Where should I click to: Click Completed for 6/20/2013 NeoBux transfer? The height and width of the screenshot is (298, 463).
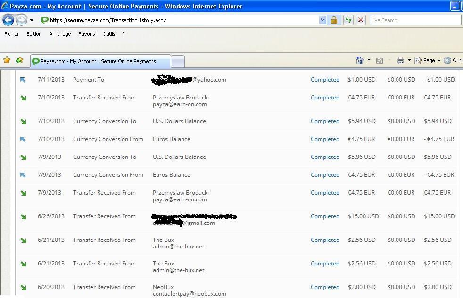(x=325, y=287)
